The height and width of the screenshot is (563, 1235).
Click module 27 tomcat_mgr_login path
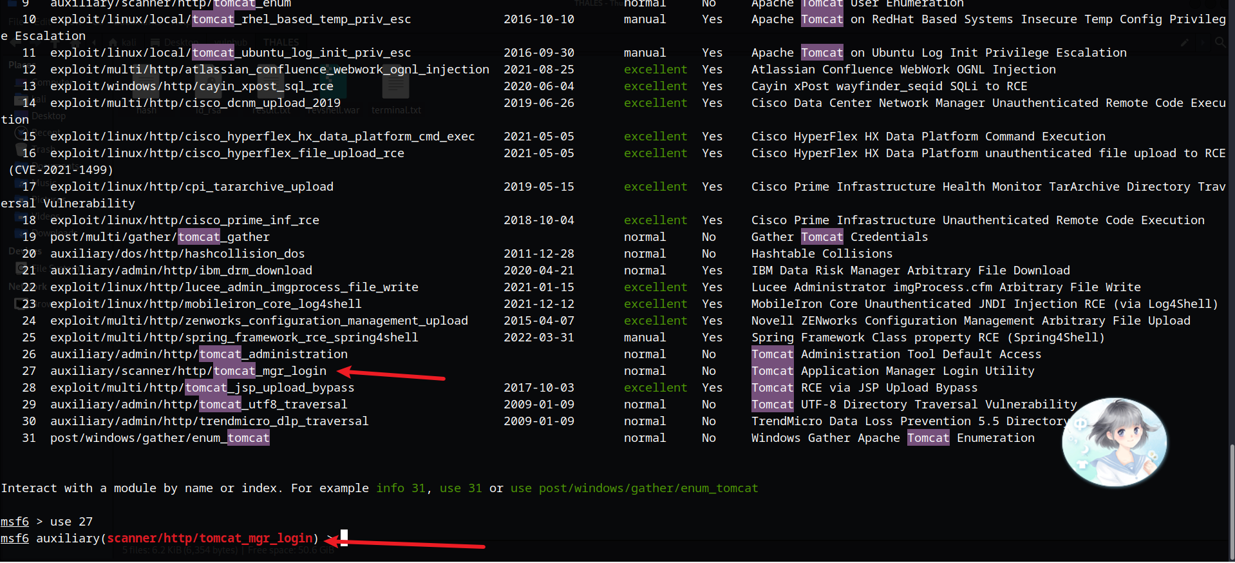188,371
